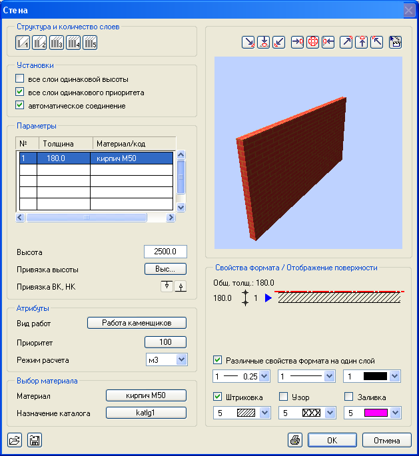Click table horizontal scrollbar right arrow
Screen dimensions: 419x456
pos(171,217)
